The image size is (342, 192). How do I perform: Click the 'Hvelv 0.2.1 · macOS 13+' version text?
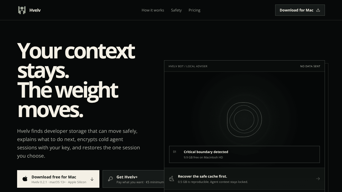pos(59,182)
